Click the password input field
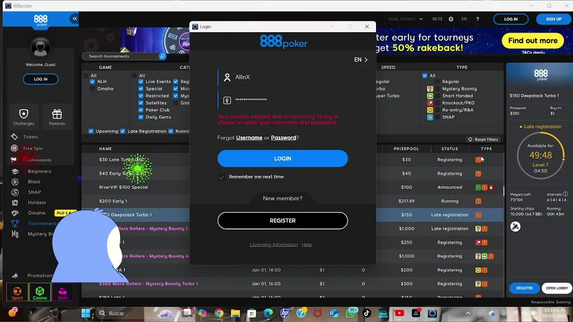573x322 pixels. tap(282, 100)
